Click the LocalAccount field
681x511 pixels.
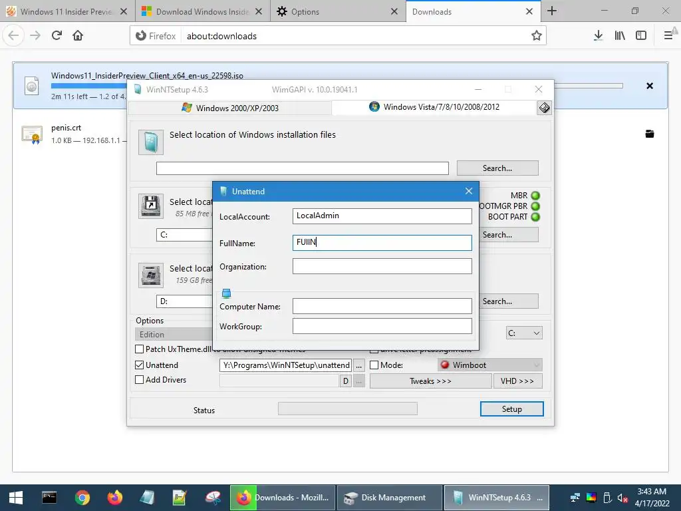(382, 216)
